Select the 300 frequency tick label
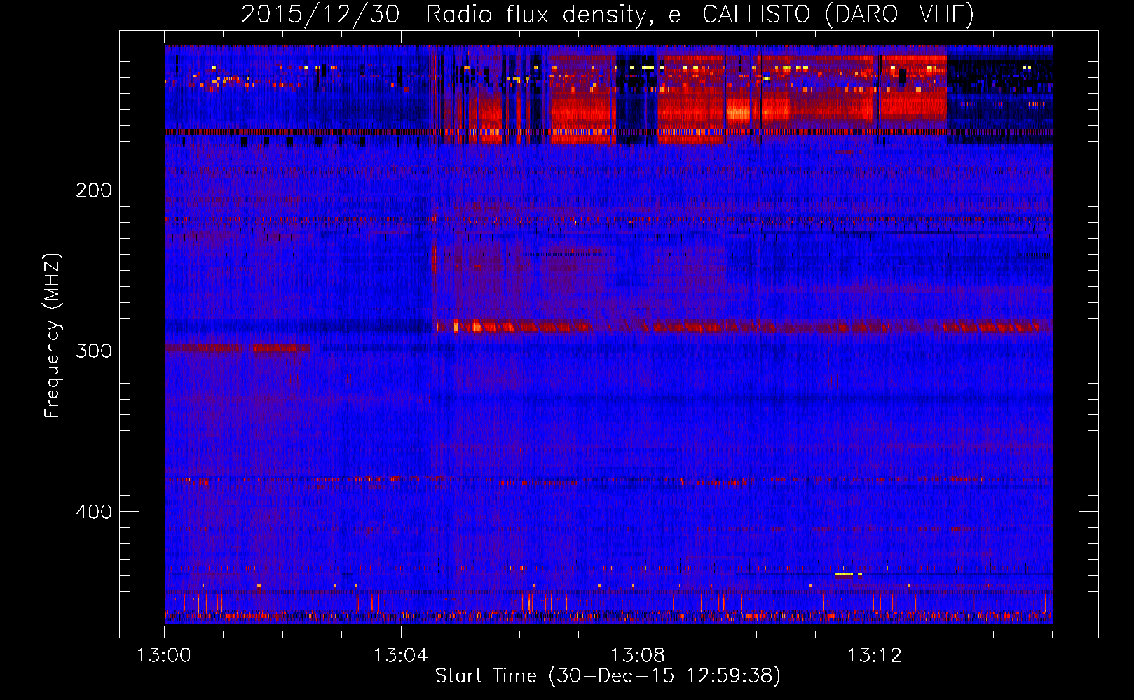This screenshot has height=700, width=1134. pos(94,351)
